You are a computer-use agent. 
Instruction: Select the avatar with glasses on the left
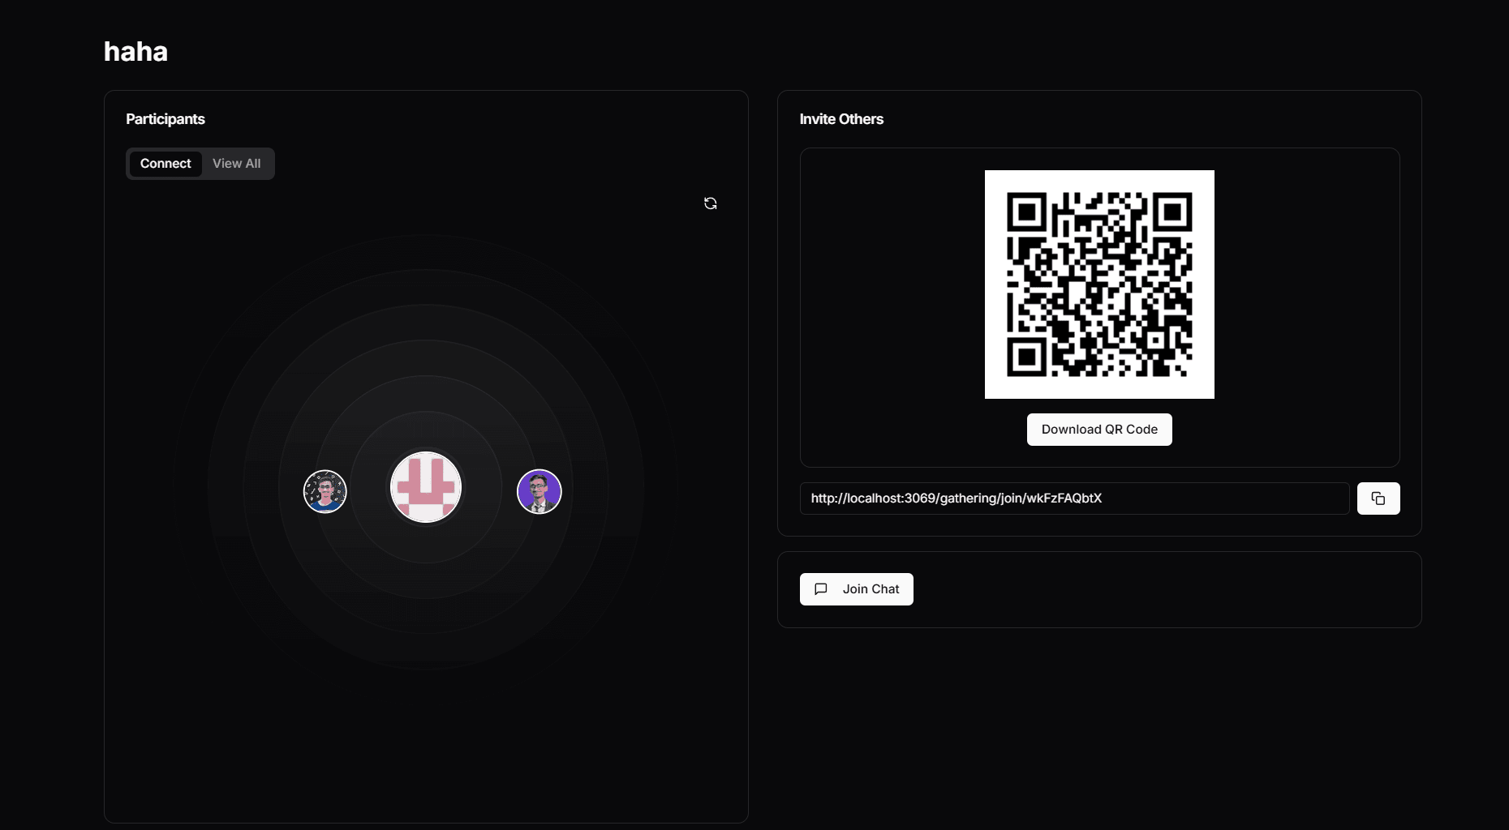[x=325, y=491]
